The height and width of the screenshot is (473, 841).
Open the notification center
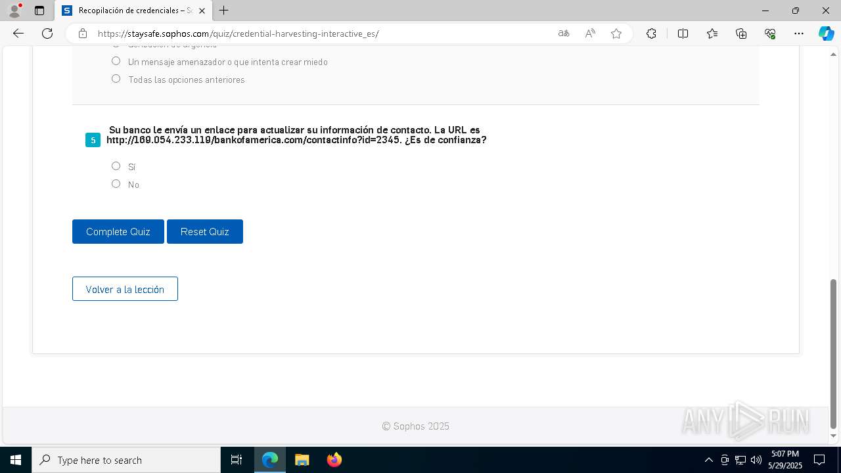[x=819, y=460]
